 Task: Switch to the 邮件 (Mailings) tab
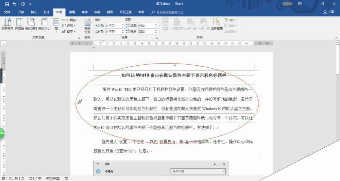[85, 12]
